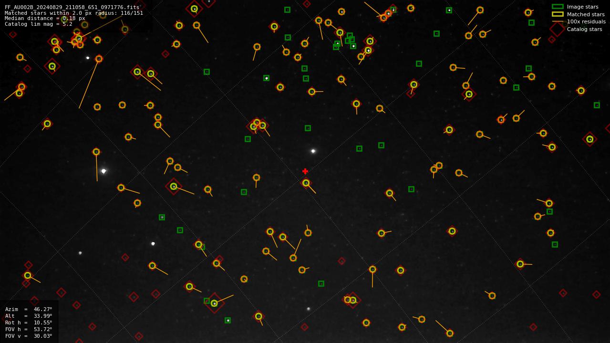
Task: Click the red cross center marker
Action: click(305, 171)
